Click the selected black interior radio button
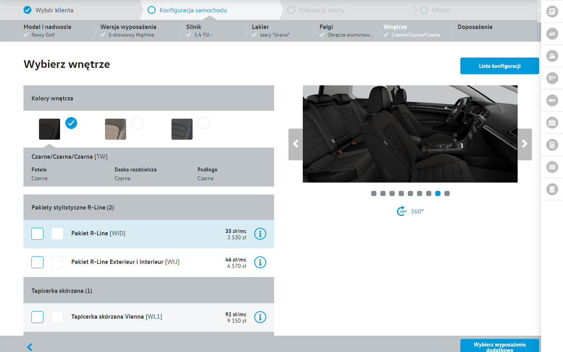563x352 pixels. tap(71, 123)
